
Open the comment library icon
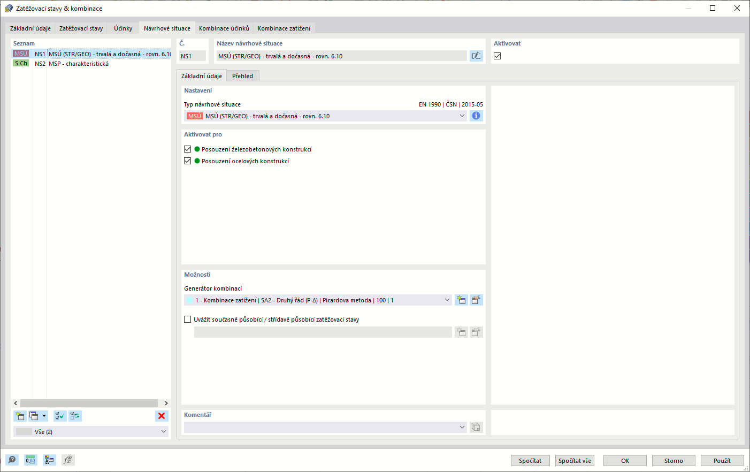coord(476,427)
